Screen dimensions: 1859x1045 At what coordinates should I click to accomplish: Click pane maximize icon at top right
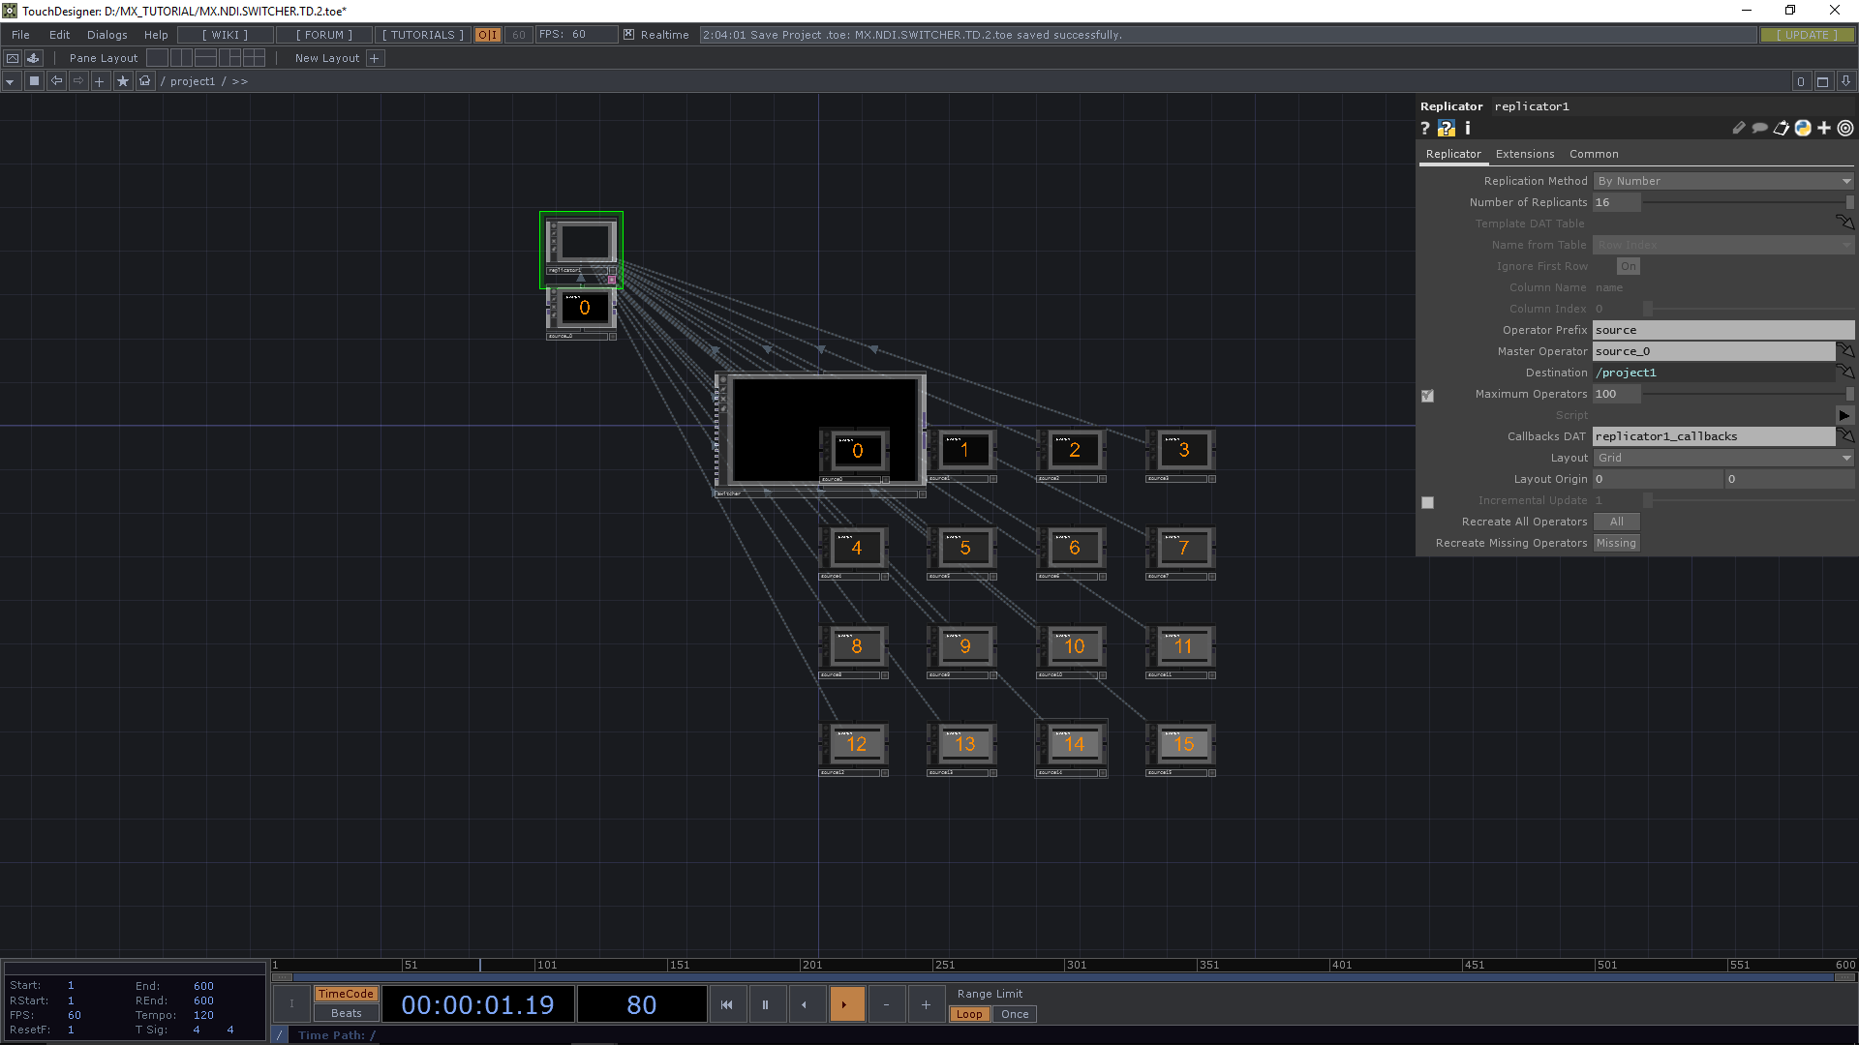coord(1822,81)
